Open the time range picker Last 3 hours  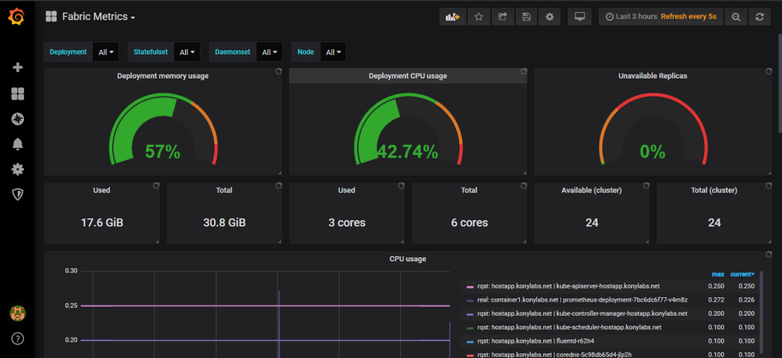coord(636,16)
